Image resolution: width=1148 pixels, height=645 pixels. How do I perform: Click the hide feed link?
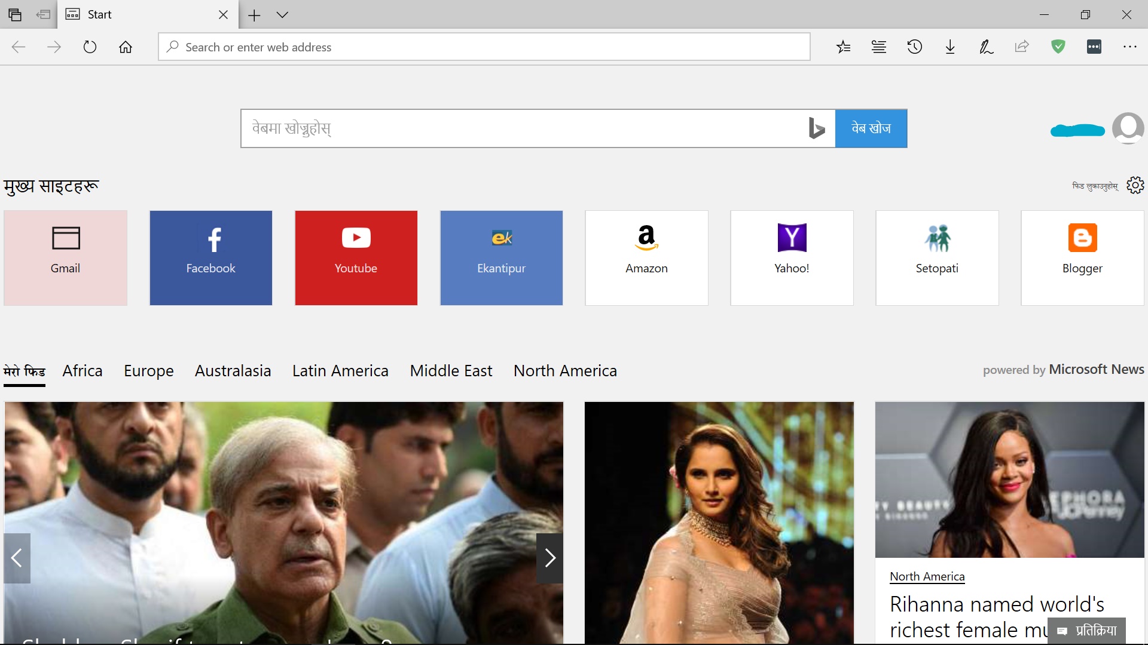pos(1095,186)
